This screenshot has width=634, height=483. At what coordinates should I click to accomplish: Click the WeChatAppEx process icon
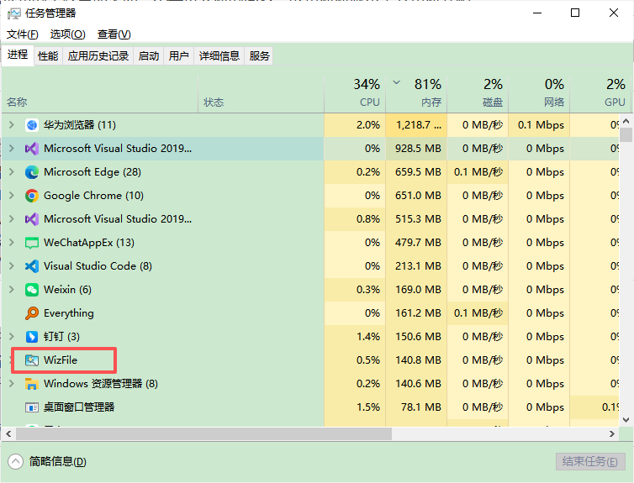coord(32,243)
